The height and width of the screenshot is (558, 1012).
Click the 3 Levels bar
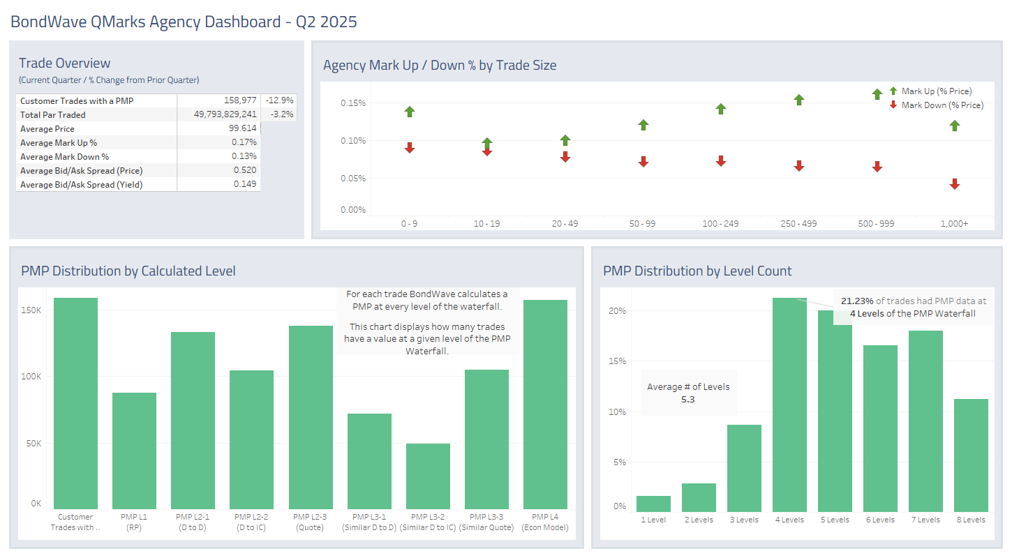[744, 468]
